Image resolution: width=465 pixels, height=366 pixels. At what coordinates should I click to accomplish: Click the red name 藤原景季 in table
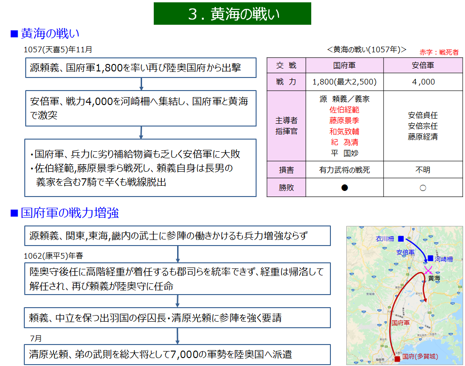click(x=344, y=120)
